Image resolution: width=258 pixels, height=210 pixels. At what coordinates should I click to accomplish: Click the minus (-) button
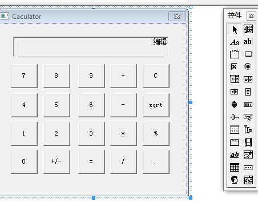pos(123,105)
